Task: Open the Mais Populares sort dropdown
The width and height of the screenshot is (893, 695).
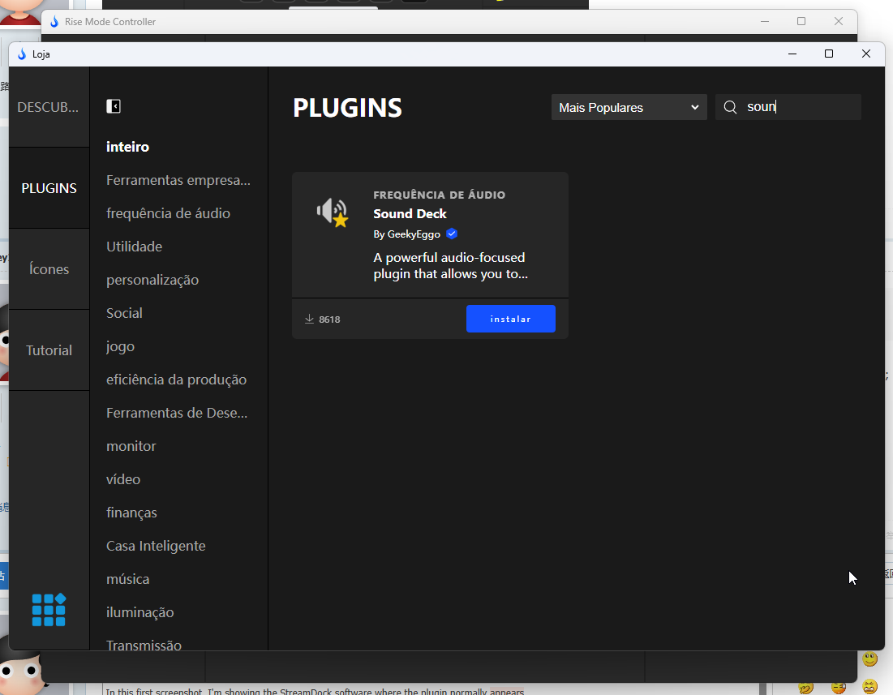Action: coord(629,107)
